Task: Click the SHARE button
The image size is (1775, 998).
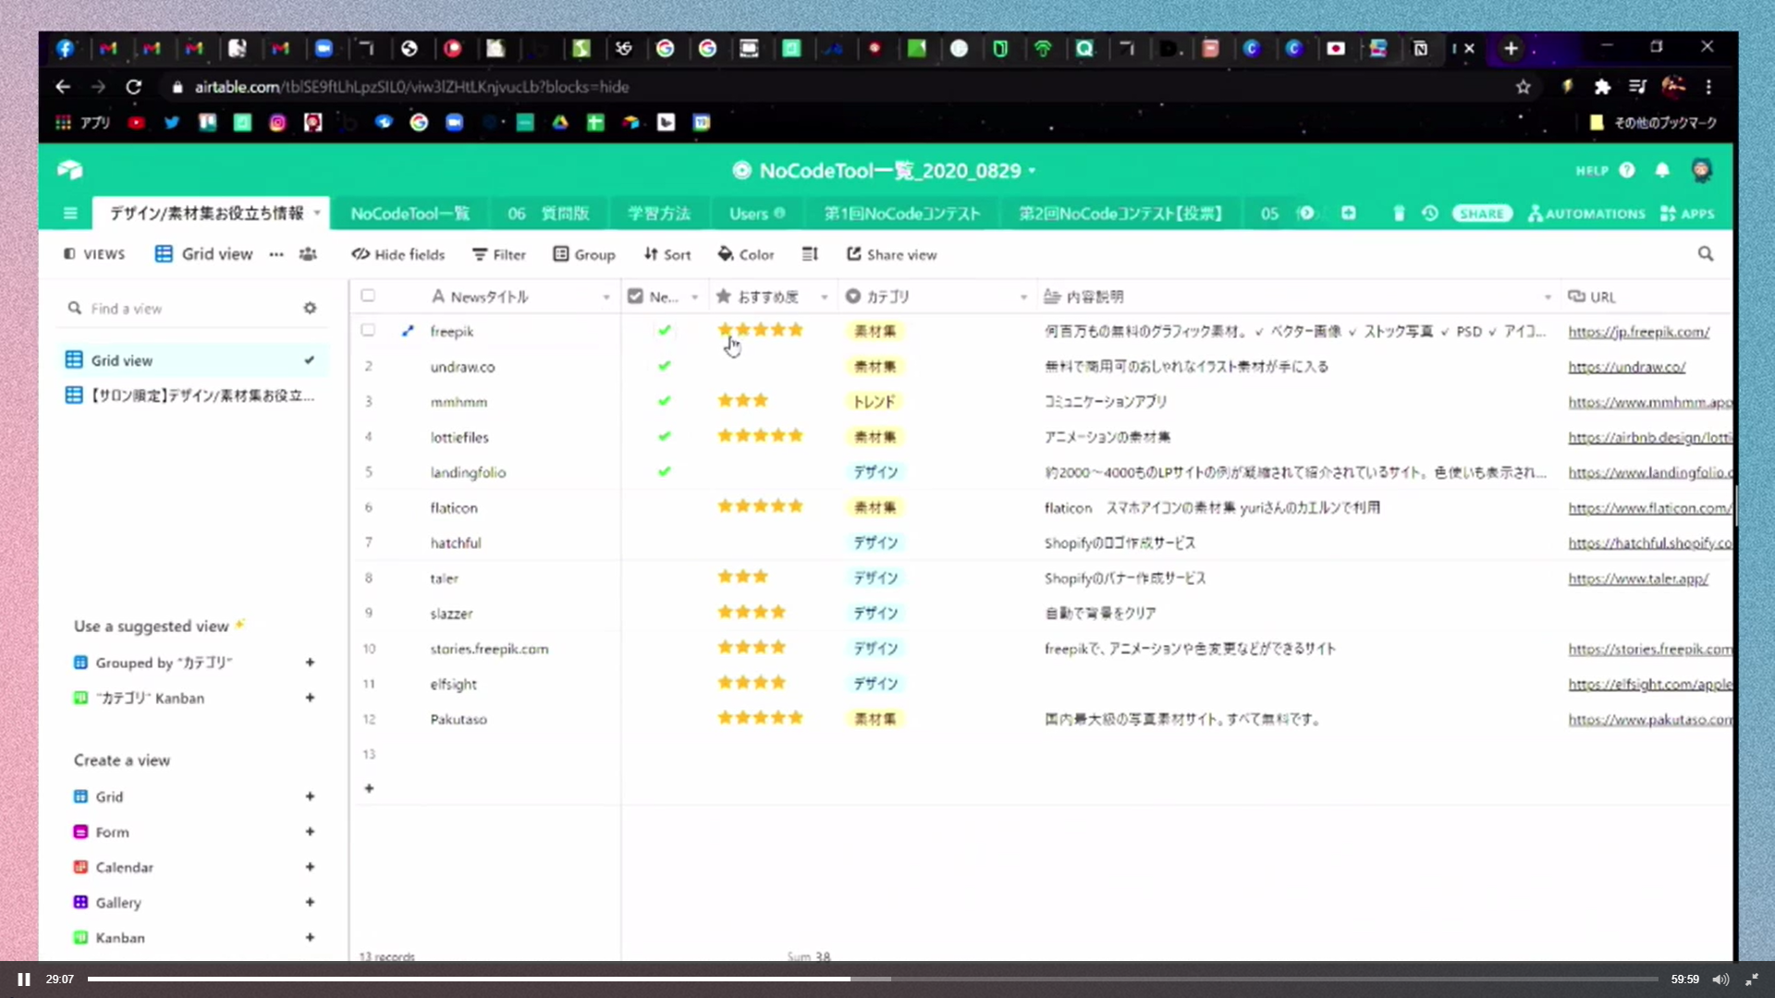Action: (1482, 213)
